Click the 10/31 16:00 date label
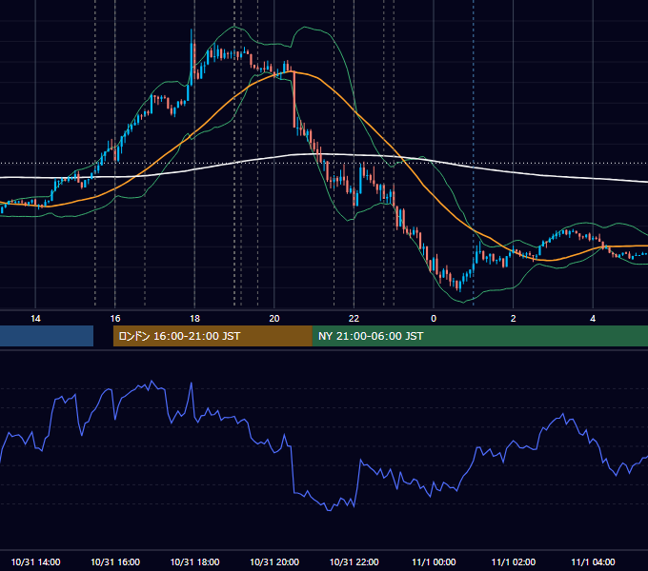The height and width of the screenshot is (571, 648). (115, 561)
